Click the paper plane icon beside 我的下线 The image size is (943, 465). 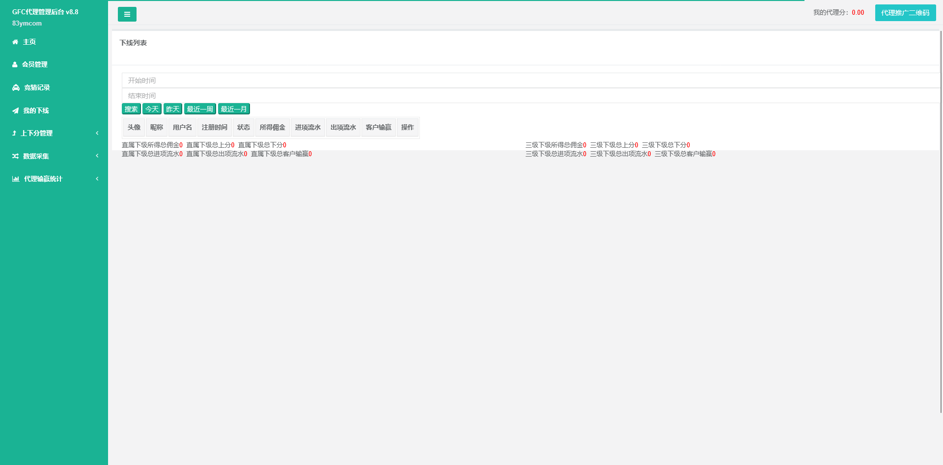[x=15, y=111]
